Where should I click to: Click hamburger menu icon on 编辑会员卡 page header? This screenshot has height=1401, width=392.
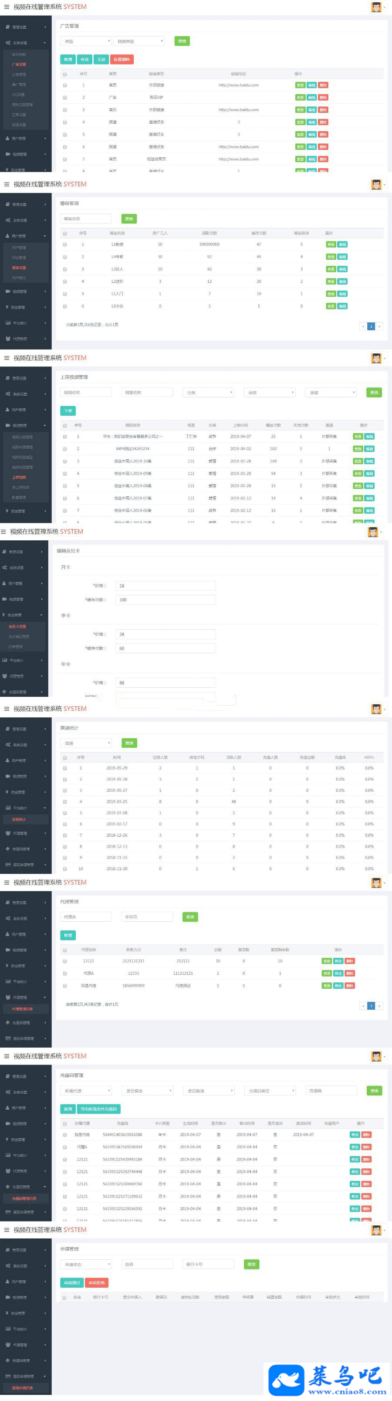pyautogui.click(x=3, y=531)
